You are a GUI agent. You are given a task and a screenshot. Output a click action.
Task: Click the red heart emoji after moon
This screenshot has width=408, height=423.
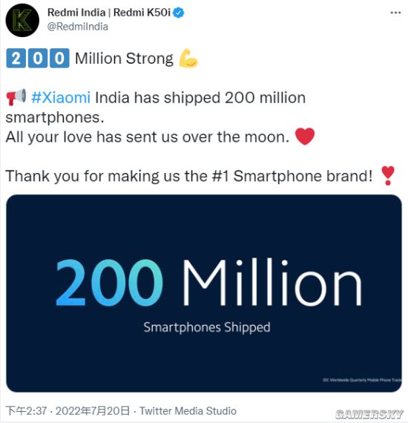[x=305, y=137]
